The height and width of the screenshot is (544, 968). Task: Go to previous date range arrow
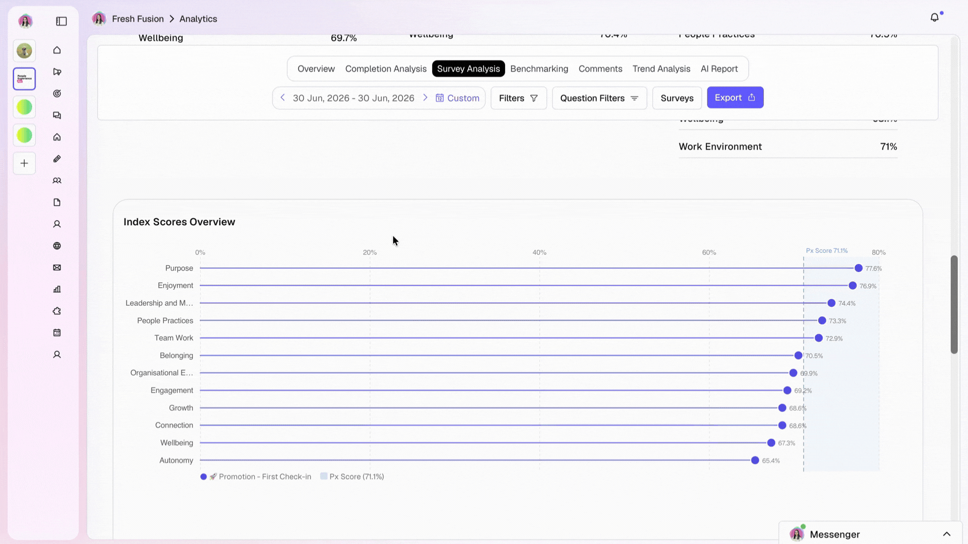point(283,98)
